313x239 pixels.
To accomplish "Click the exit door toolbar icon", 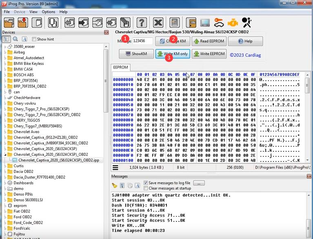I will [x=191, y=22].
